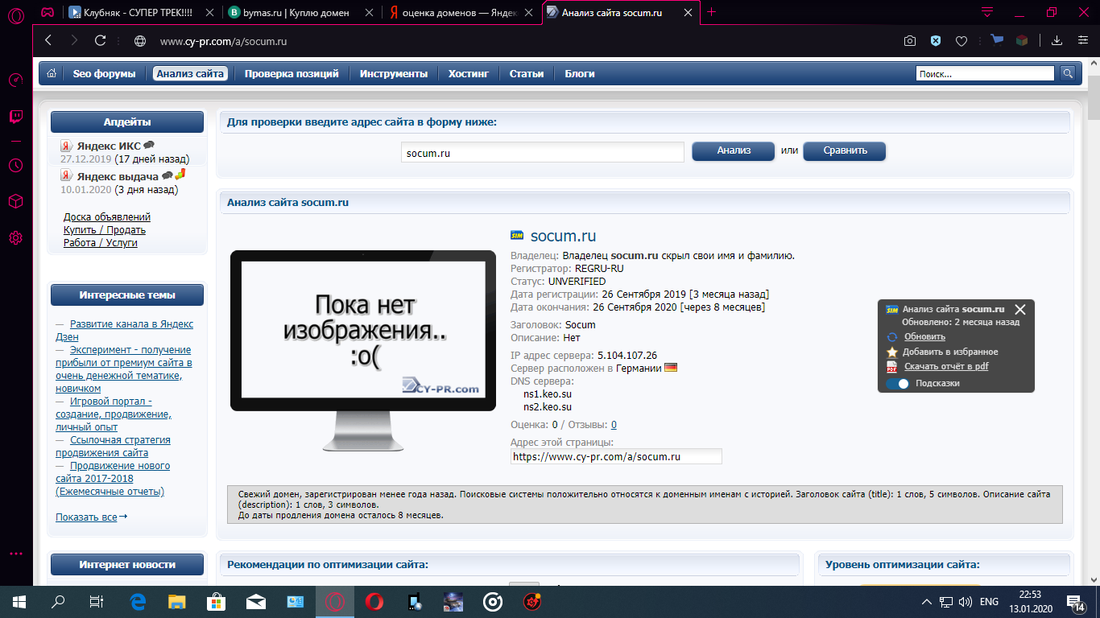The height and width of the screenshot is (618, 1100).
Task: Open the browser downloads icon
Action: click(1057, 41)
